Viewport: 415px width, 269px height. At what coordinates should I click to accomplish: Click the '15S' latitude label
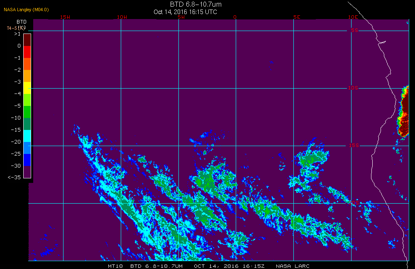pyautogui.click(x=354, y=145)
